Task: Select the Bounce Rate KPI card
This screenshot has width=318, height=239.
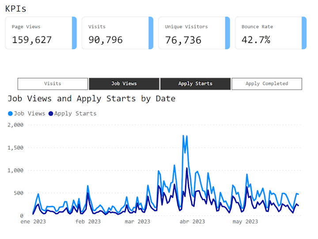Action: pos(271,33)
